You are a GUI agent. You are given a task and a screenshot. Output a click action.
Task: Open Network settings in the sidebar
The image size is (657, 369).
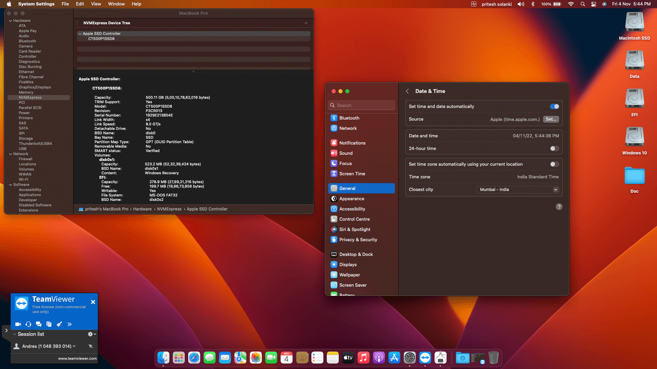361,128
